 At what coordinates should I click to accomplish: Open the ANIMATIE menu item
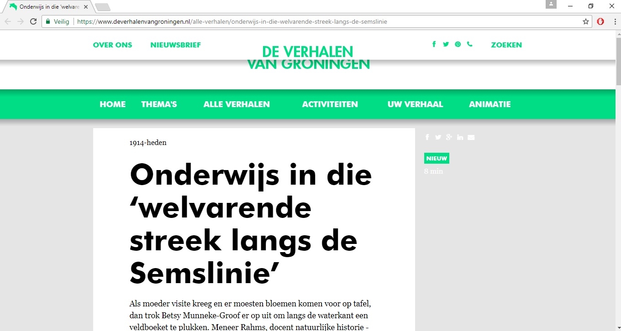pyautogui.click(x=489, y=104)
